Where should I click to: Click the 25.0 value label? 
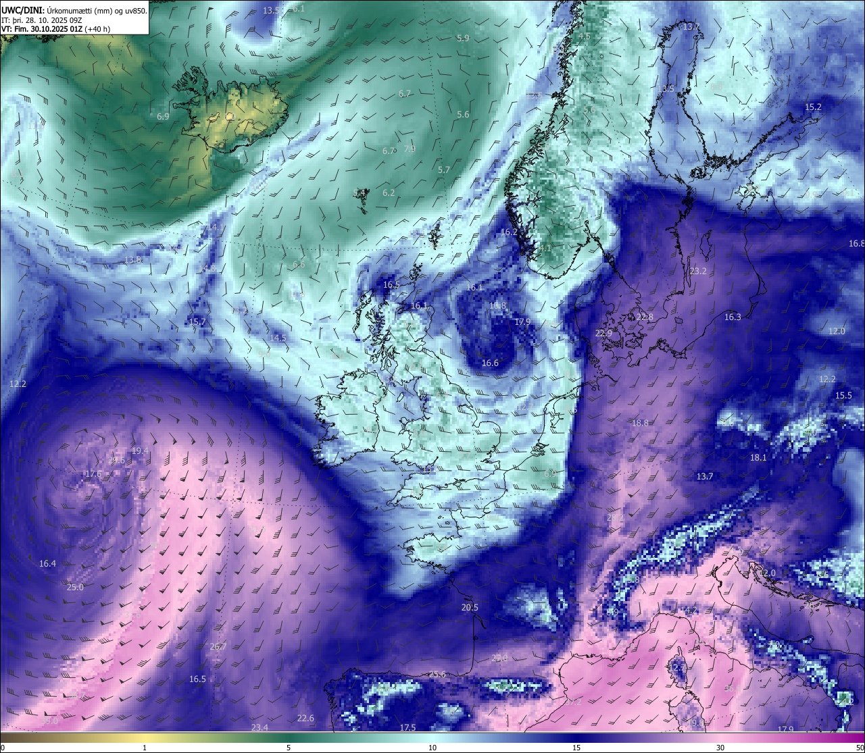pyautogui.click(x=75, y=588)
